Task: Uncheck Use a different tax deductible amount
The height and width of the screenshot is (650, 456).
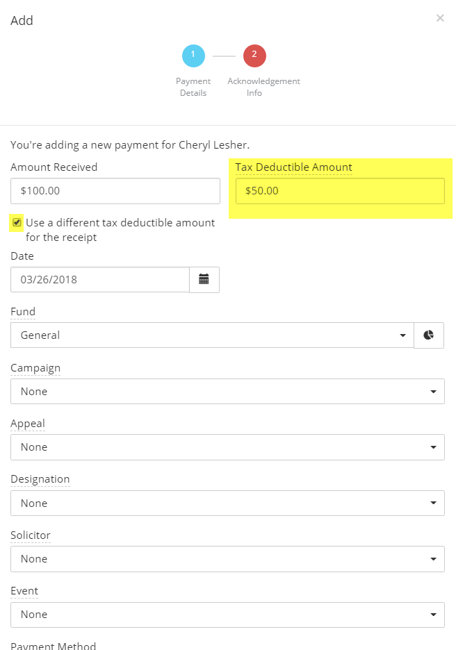Action: (x=17, y=223)
